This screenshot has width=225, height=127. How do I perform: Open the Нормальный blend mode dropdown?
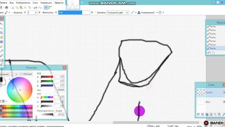[x=157, y=13]
